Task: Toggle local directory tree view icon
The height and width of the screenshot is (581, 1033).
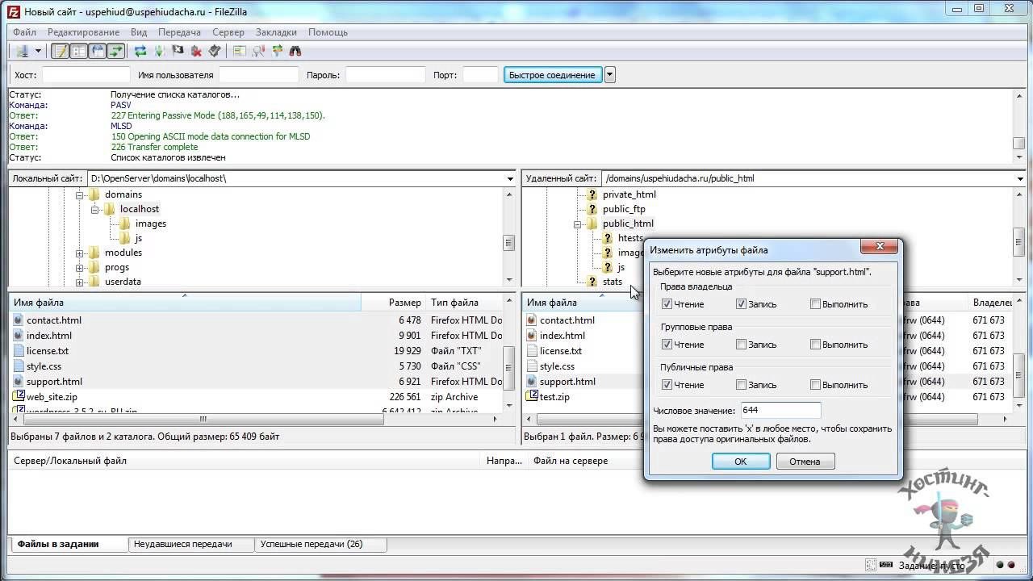Action: pos(79,51)
